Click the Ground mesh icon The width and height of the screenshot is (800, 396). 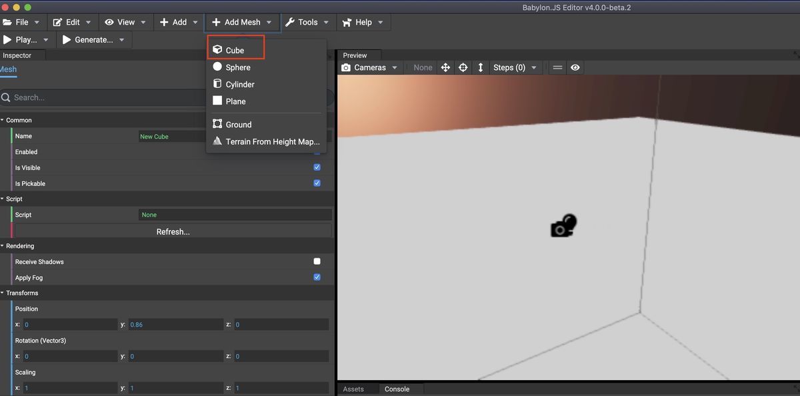point(217,124)
